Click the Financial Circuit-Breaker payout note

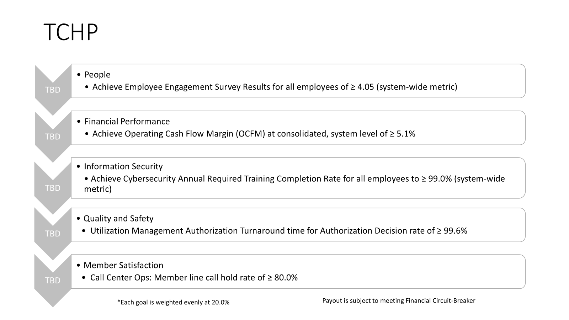click(399, 300)
